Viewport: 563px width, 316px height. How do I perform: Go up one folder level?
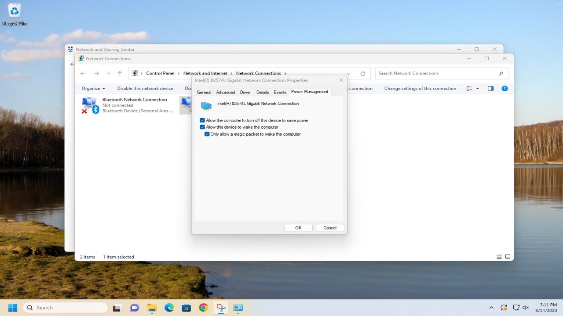pos(120,73)
